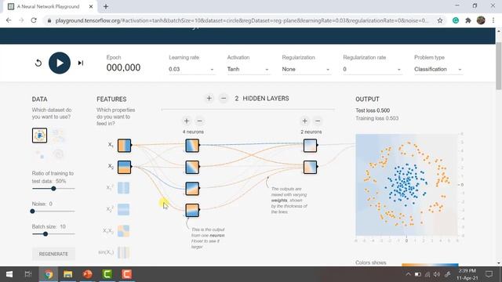Switch to the Neural Network Playground tab
Image resolution: width=502 pixels, height=282 pixels.
(x=48, y=6)
